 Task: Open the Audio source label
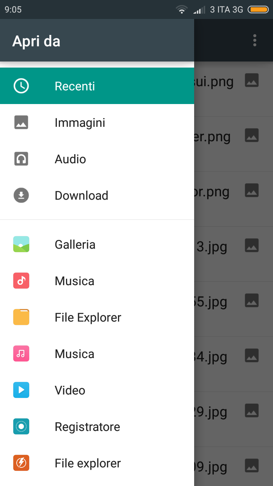click(71, 159)
